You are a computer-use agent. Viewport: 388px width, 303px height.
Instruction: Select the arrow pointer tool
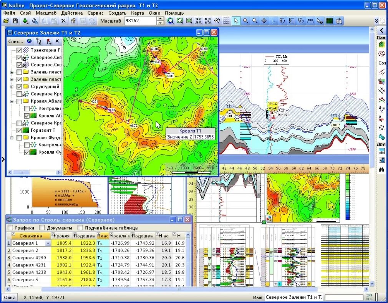236,21
